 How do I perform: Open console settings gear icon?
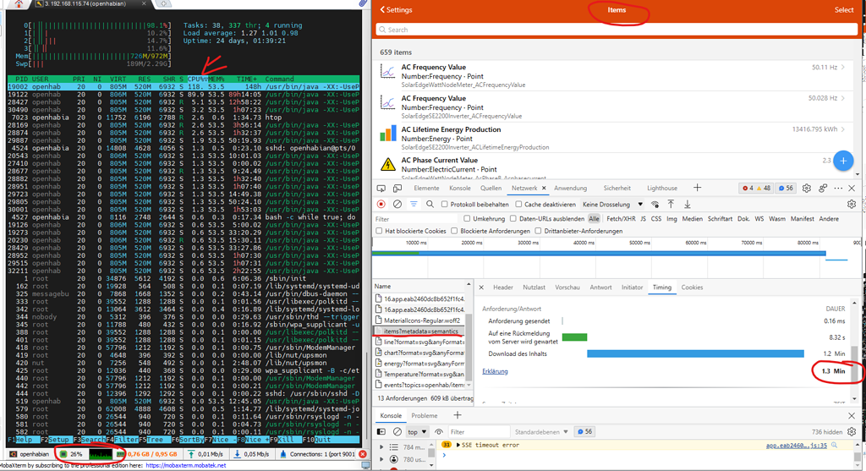[852, 432]
